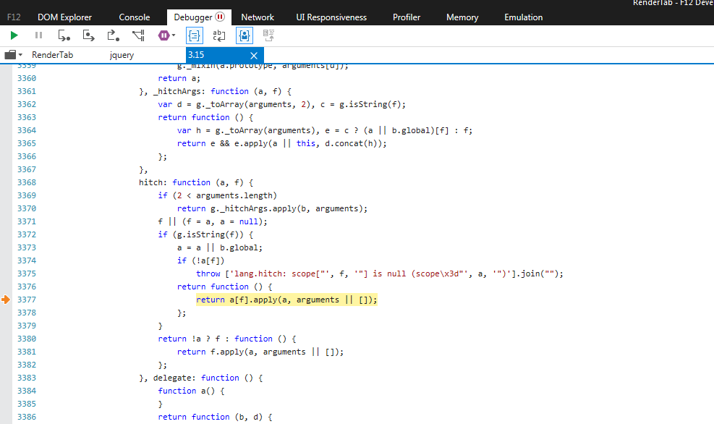Click the Step out icon
Screen dimensions: 714x424
point(113,35)
